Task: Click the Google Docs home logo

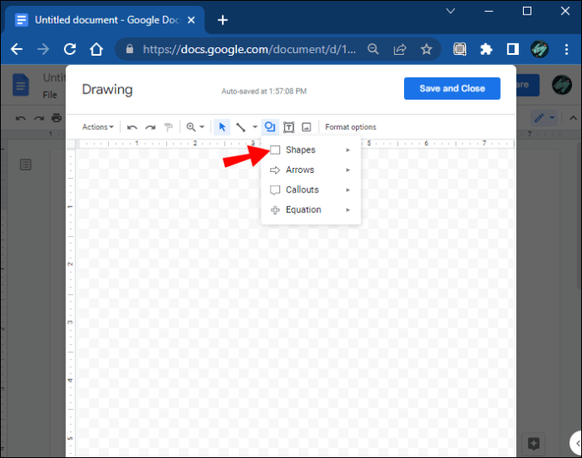Action: [21, 84]
